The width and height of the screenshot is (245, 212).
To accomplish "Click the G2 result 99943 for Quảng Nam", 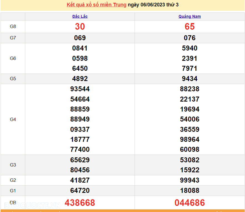I will pyautogui.click(x=190, y=180).
